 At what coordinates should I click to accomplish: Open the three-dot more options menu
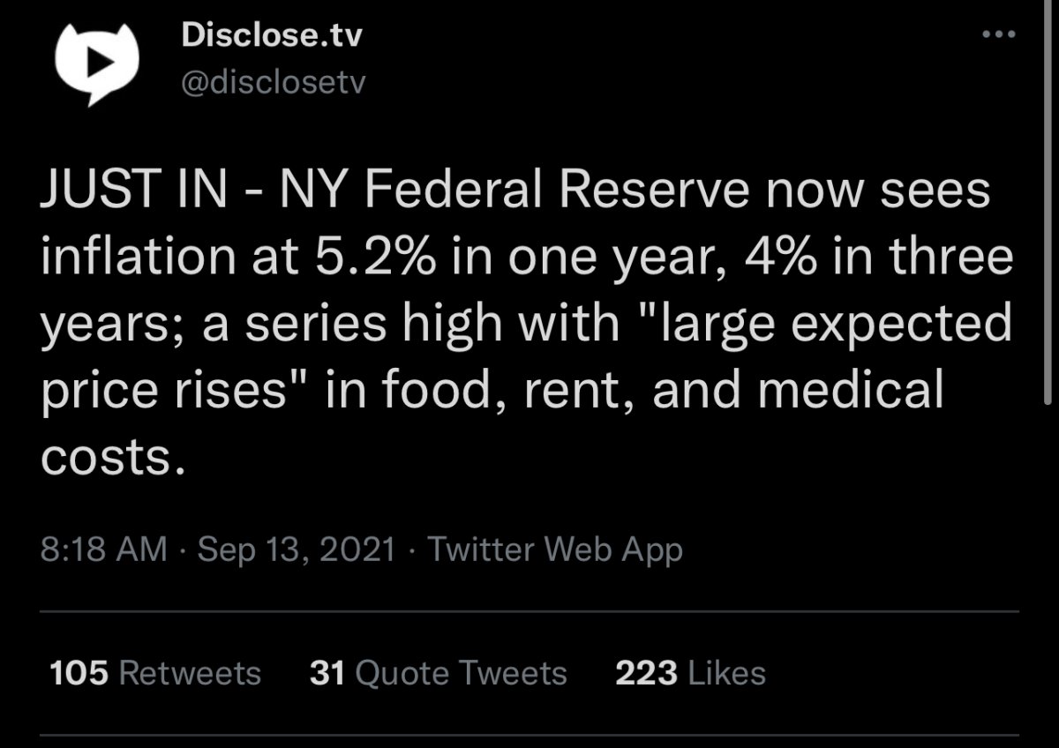[999, 35]
